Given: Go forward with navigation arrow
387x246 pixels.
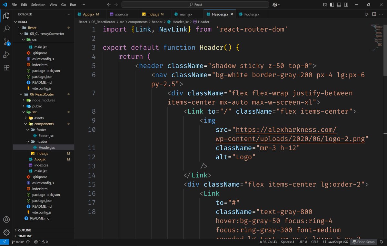Looking at the screenshot, I should click(116, 5).
